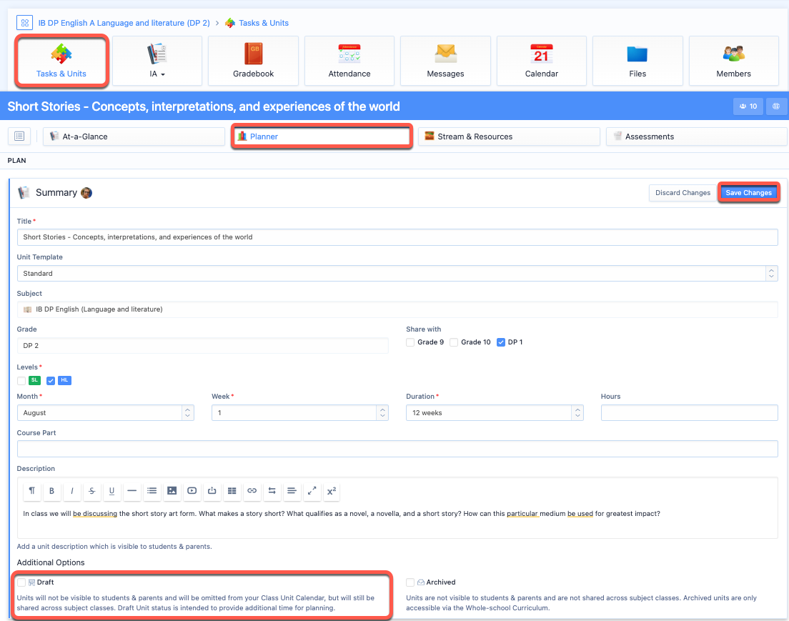The width and height of the screenshot is (789, 621).
Task: Switch to the Planner tab
Action: coord(322,136)
